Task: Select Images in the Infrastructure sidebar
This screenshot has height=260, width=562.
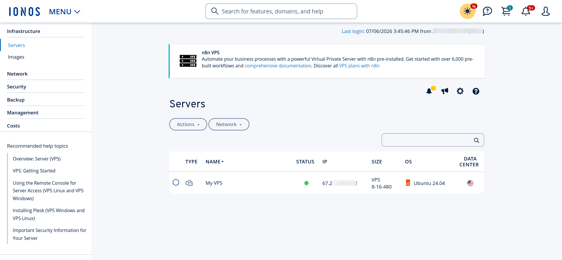Action: 16,57
